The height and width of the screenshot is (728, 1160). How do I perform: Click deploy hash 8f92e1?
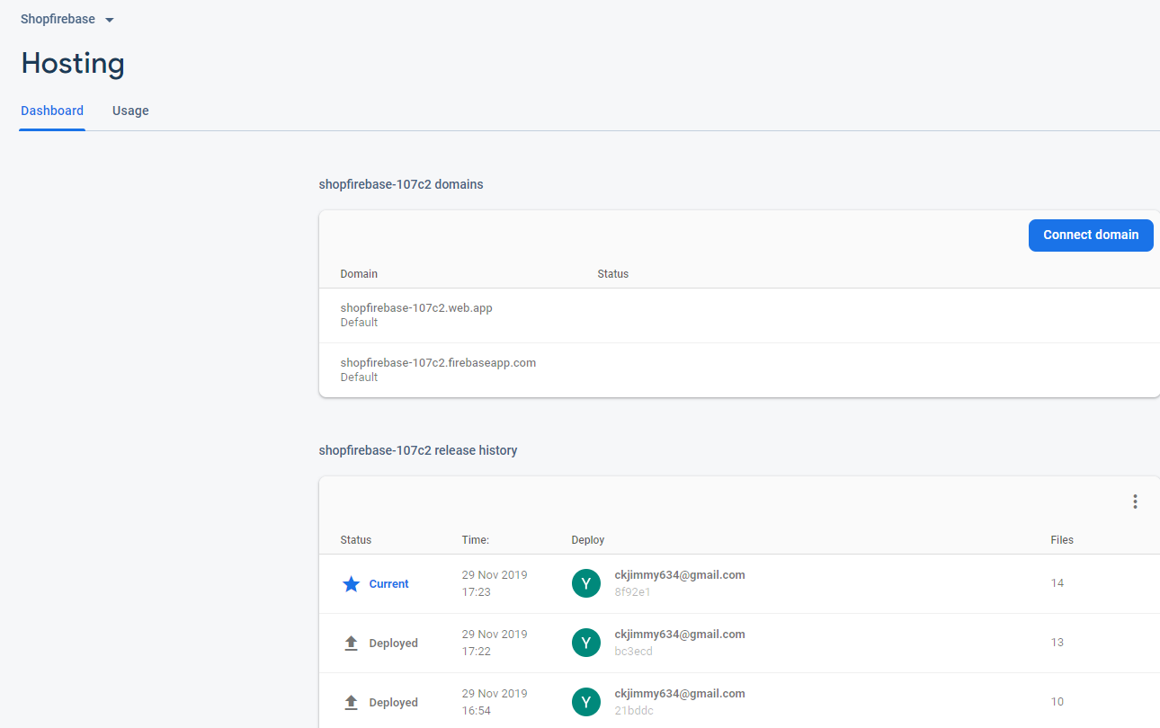(633, 591)
